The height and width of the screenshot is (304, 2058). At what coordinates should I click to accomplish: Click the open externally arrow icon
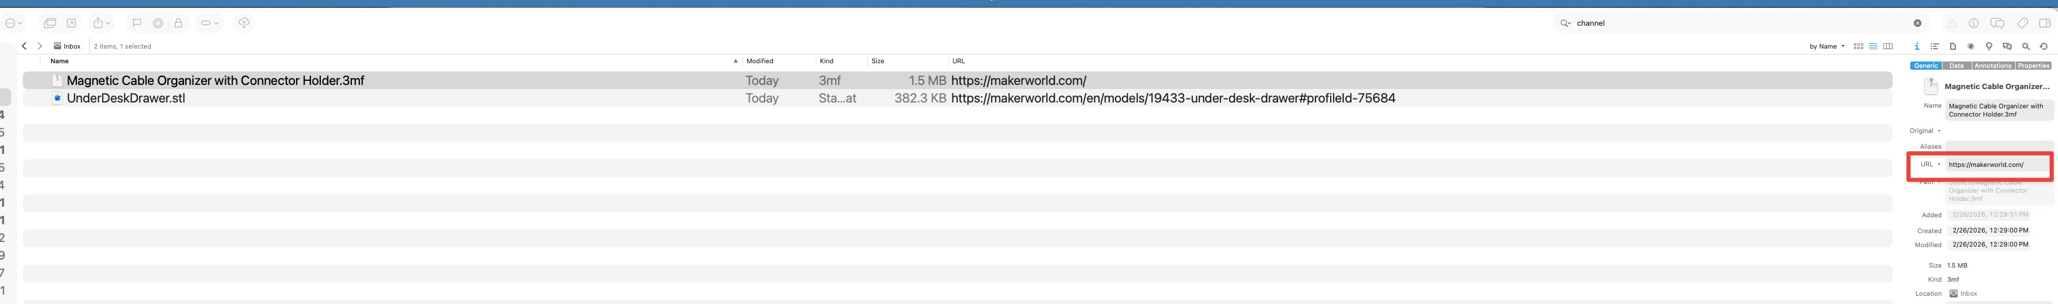tap(71, 23)
